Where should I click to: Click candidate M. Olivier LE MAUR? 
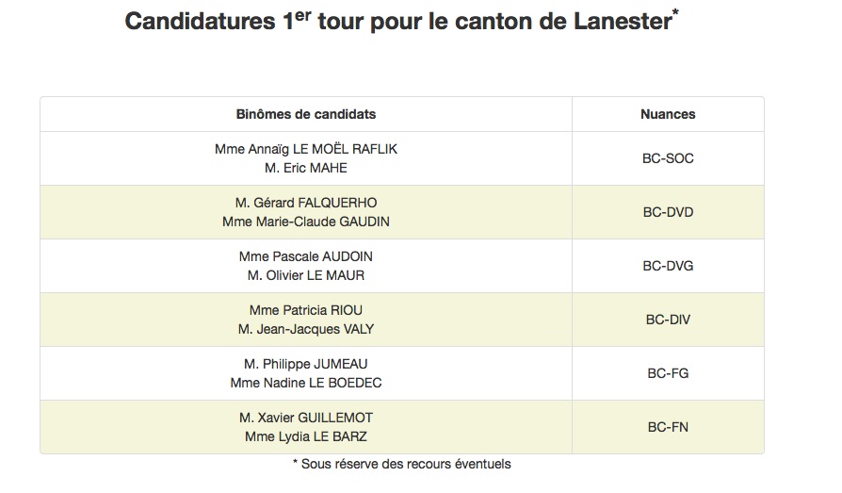coord(306,275)
